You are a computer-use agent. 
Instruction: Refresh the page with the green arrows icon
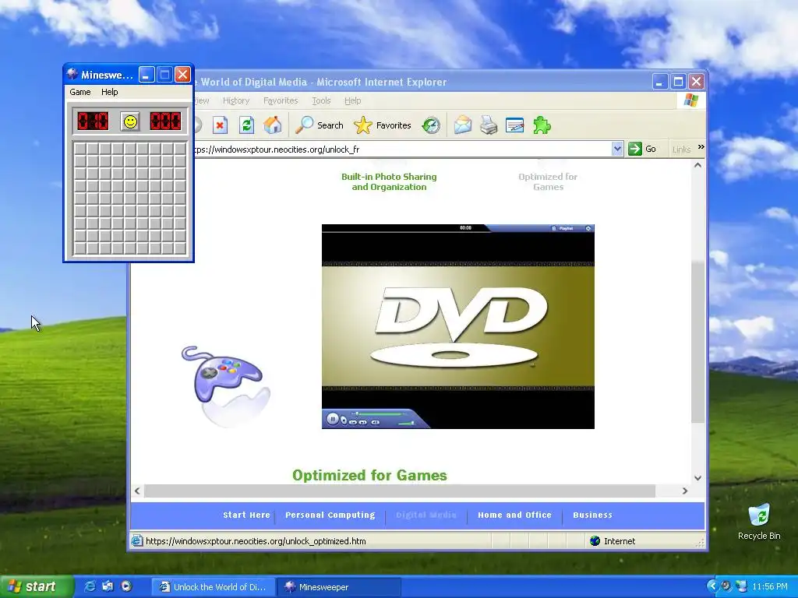pyautogui.click(x=247, y=125)
